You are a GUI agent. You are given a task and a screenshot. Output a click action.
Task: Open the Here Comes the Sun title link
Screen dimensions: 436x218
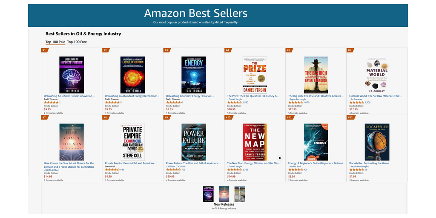[69, 163]
